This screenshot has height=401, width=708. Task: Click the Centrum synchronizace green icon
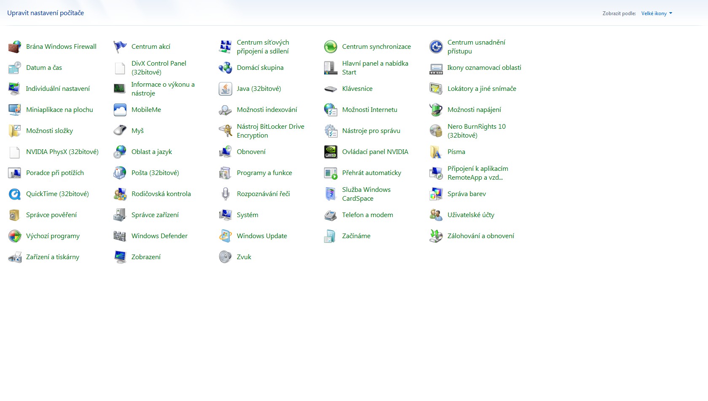click(331, 47)
